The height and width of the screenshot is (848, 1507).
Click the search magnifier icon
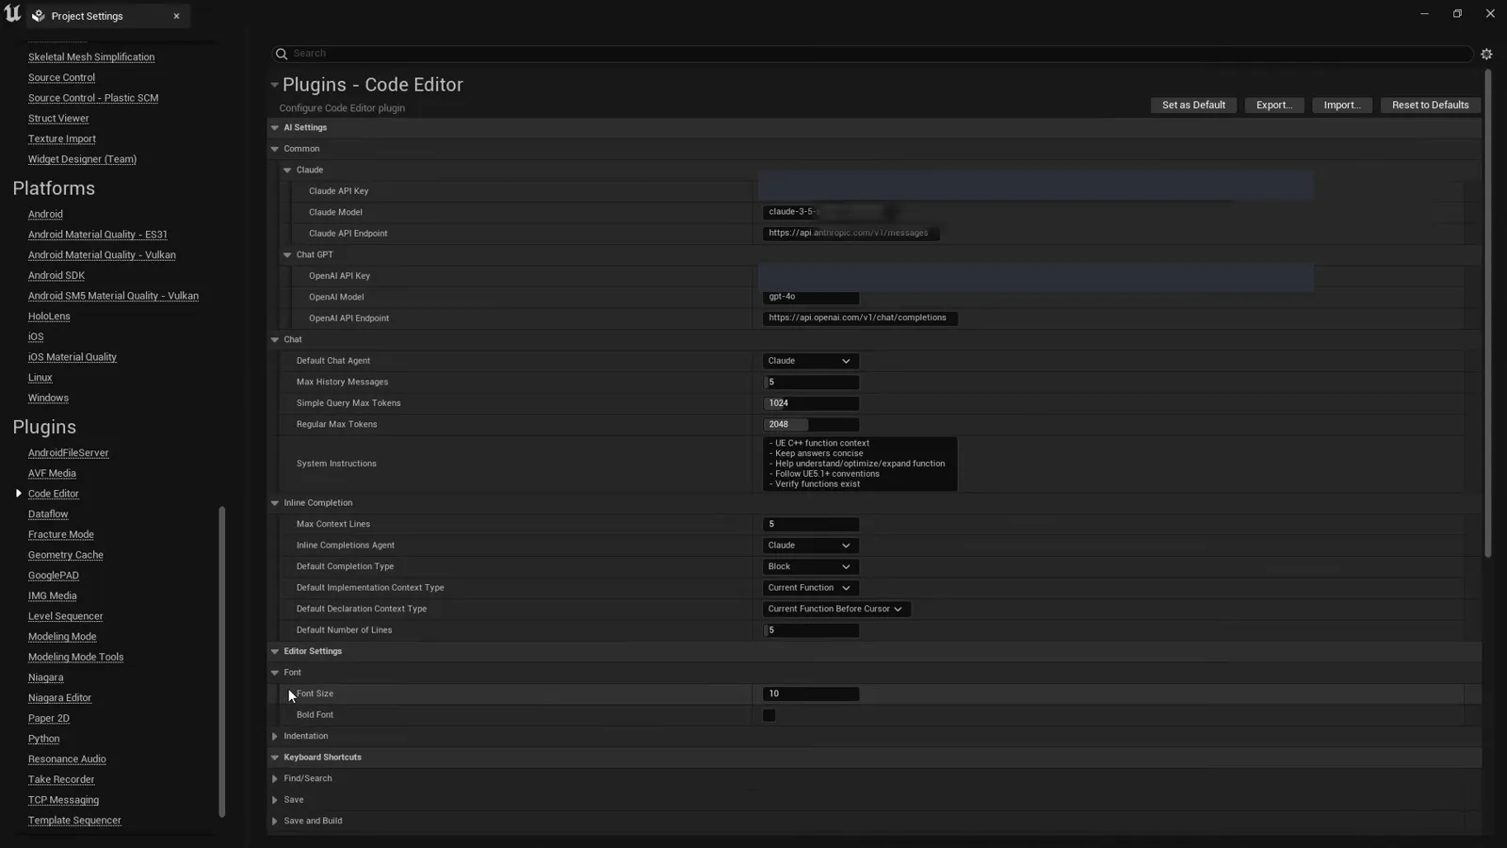pyautogui.click(x=281, y=54)
